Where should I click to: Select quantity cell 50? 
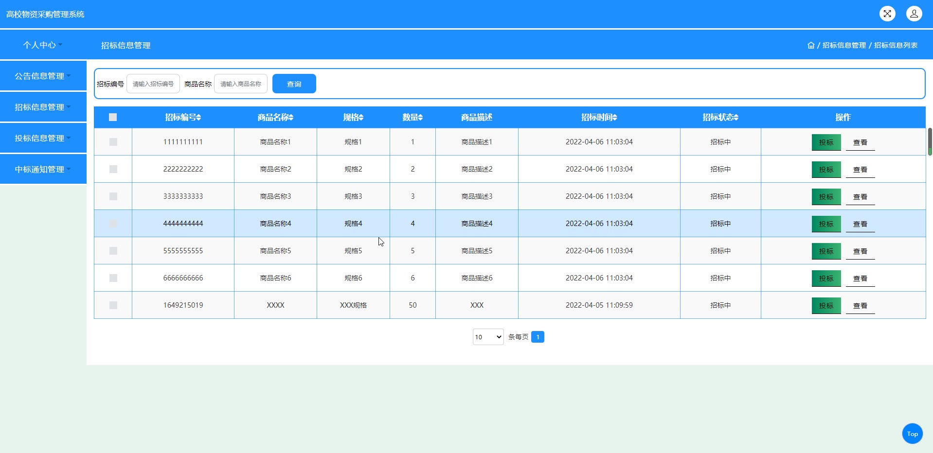[413, 305]
